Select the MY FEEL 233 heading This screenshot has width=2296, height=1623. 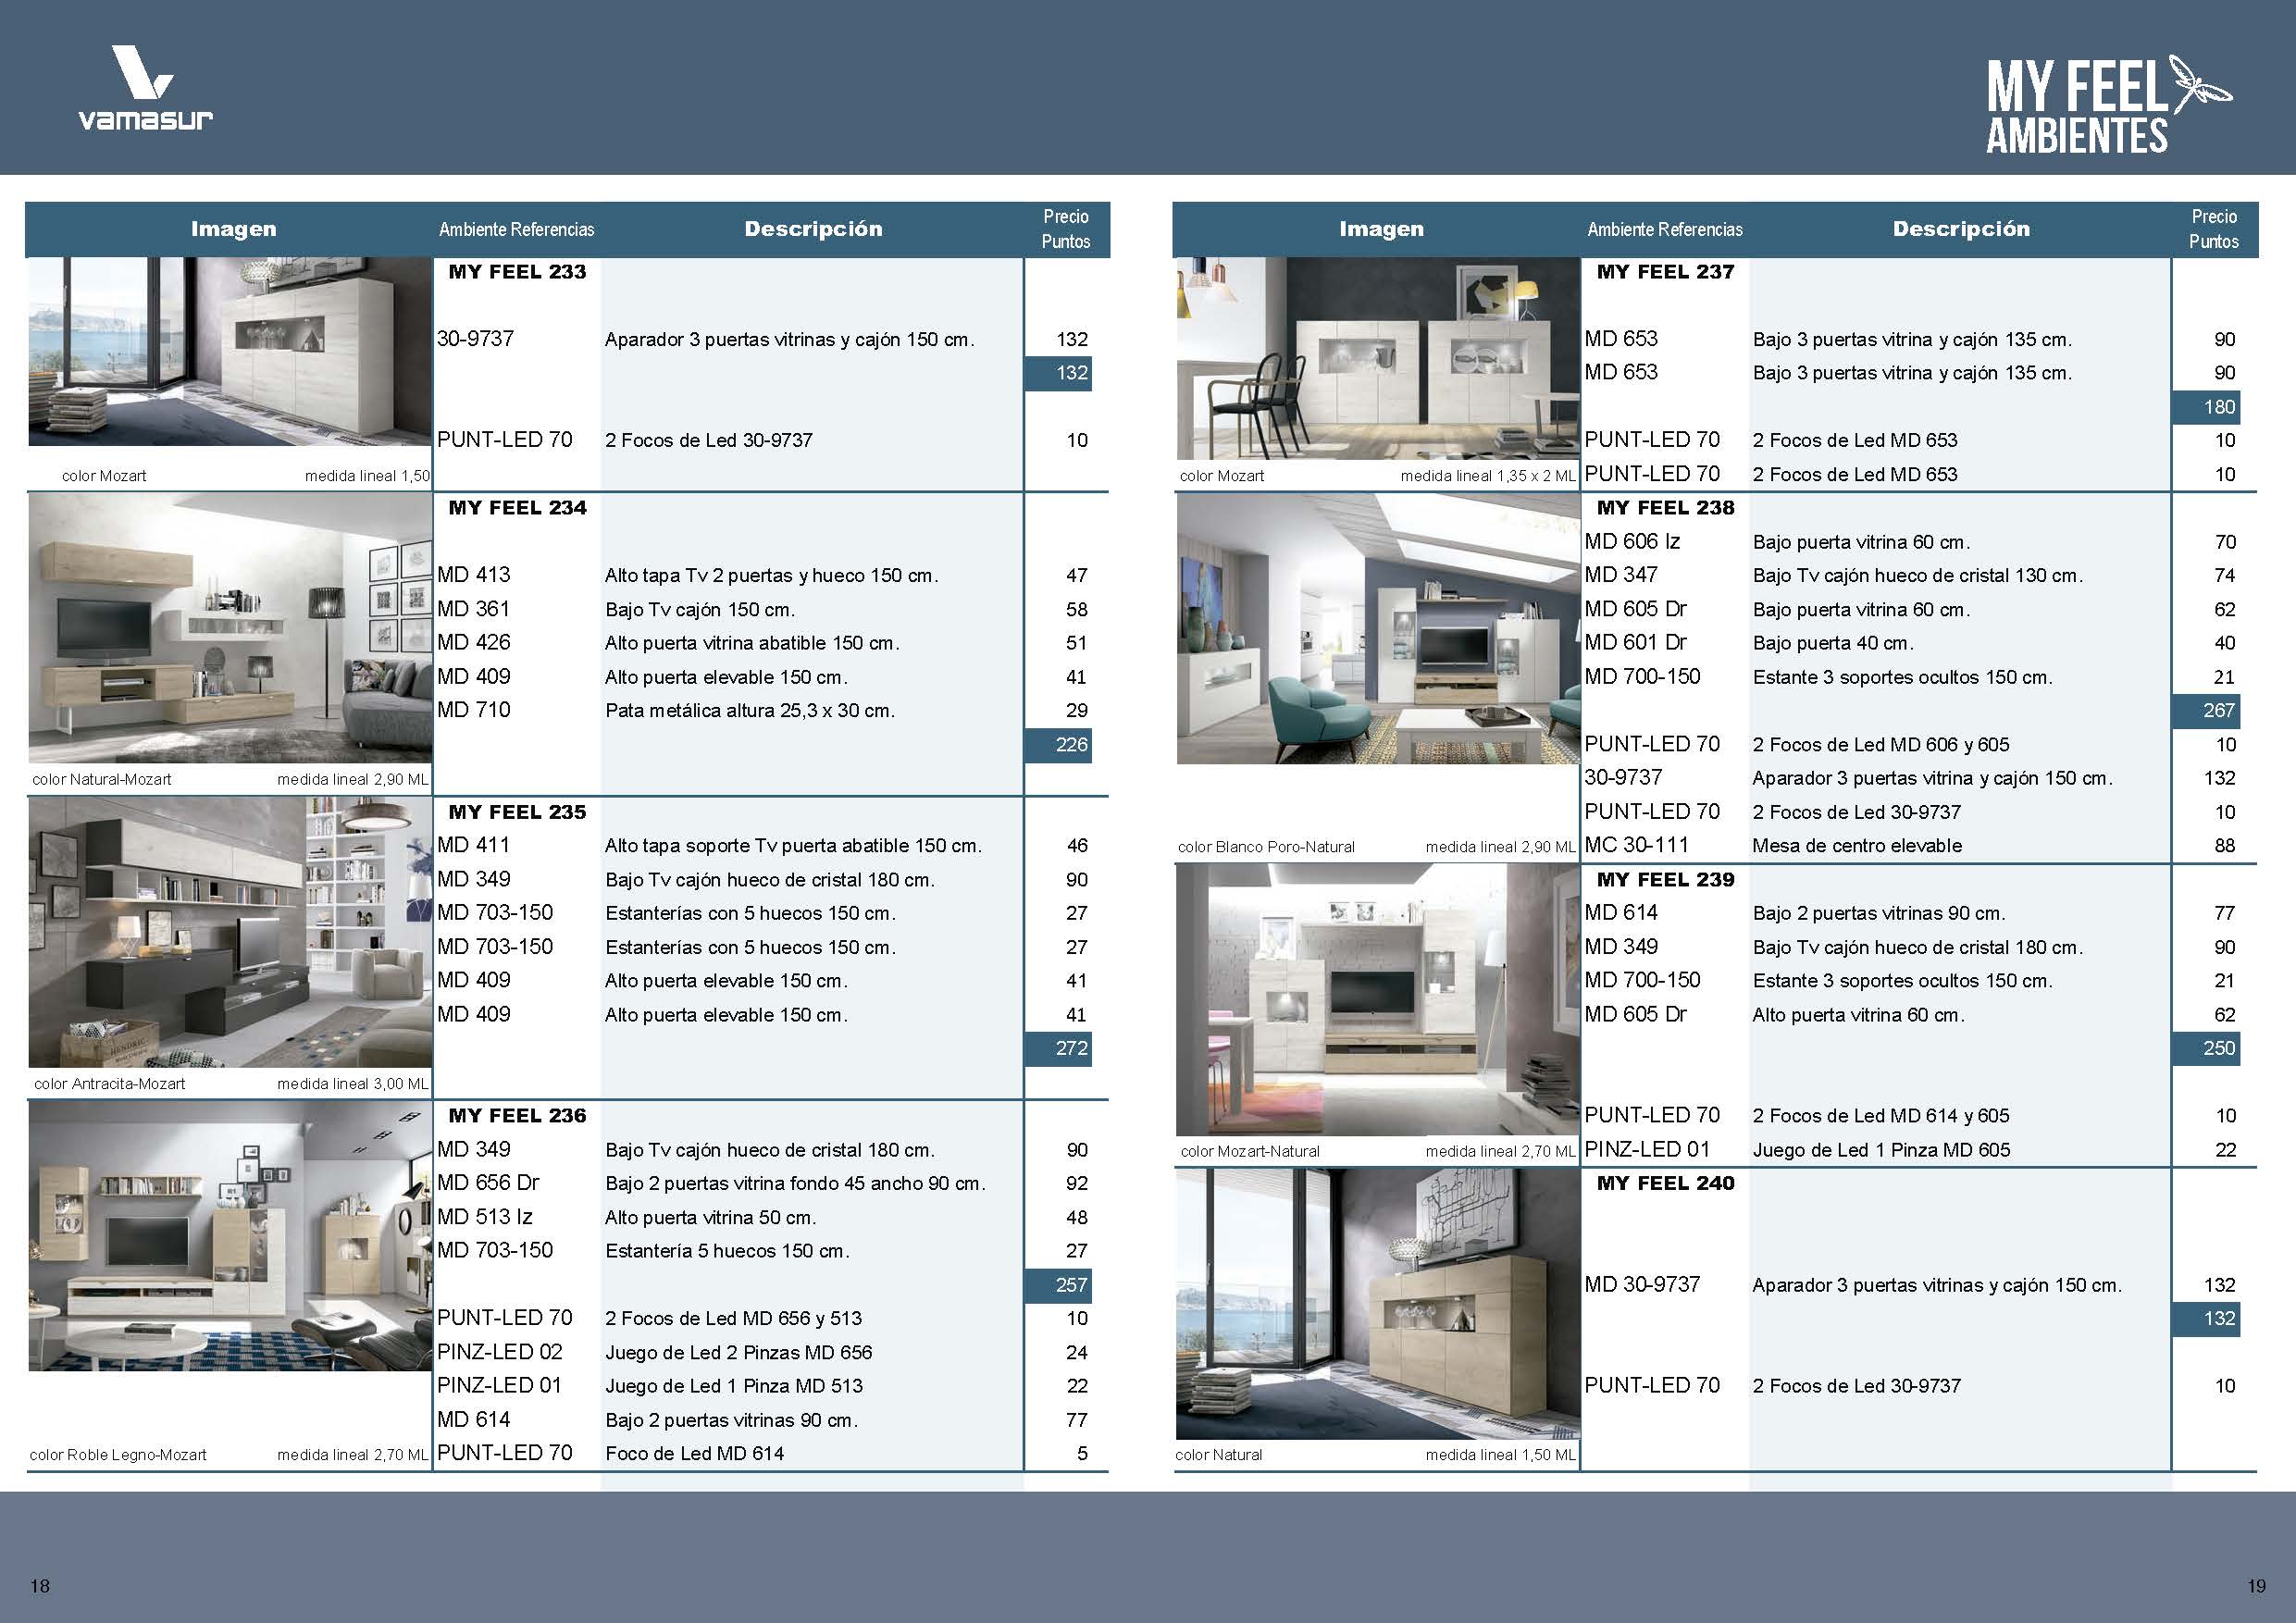point(517,272)
